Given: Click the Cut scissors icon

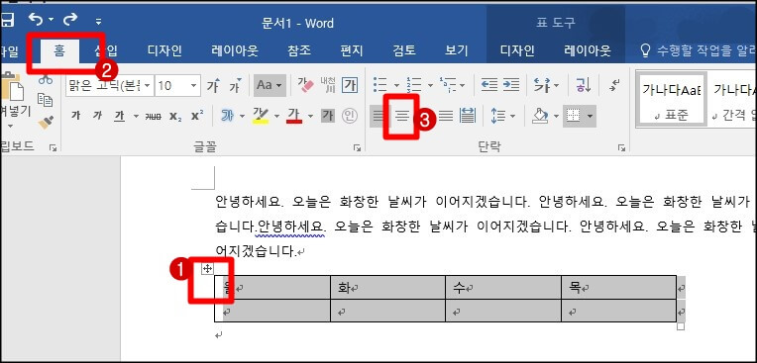Looking at the screenshot, I should click(46, 79).
